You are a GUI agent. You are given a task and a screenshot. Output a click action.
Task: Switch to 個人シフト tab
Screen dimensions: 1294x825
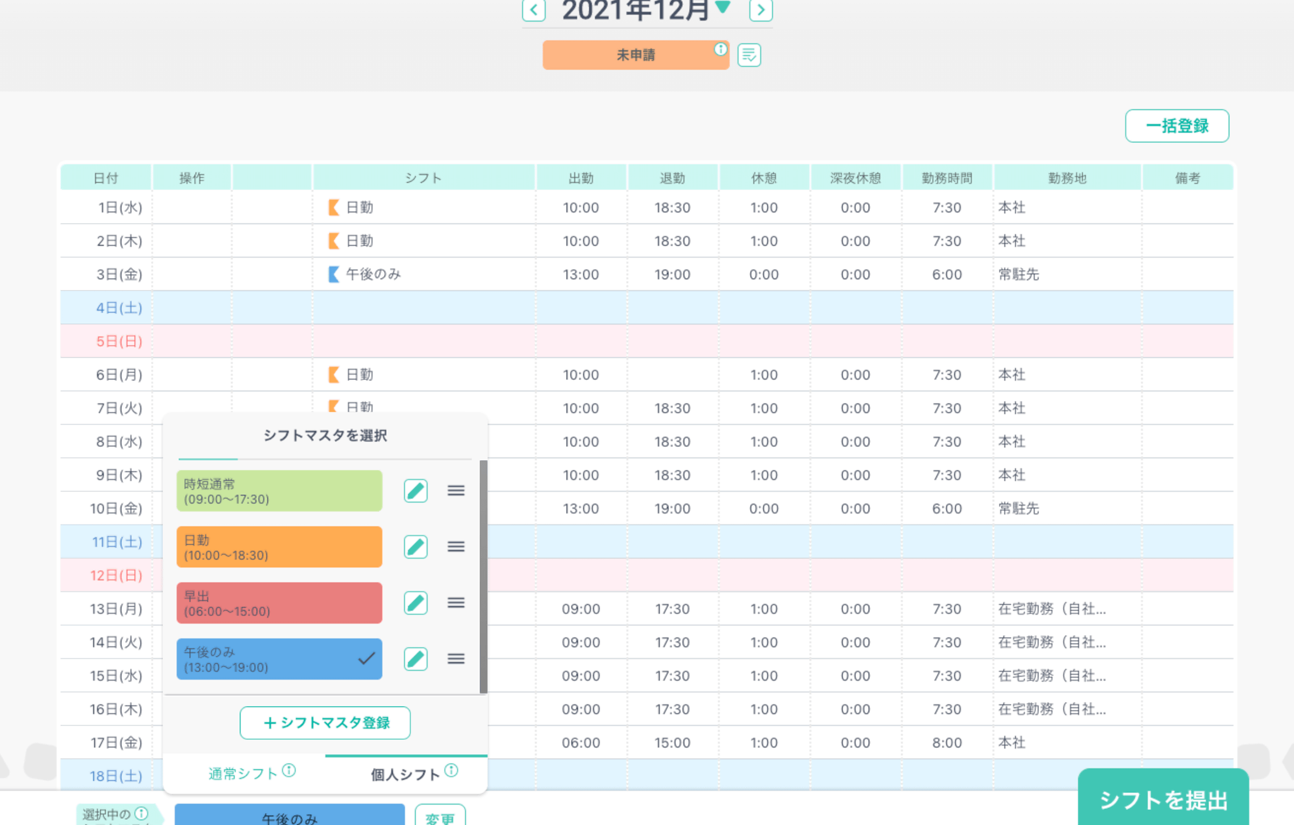pos(405,774)
